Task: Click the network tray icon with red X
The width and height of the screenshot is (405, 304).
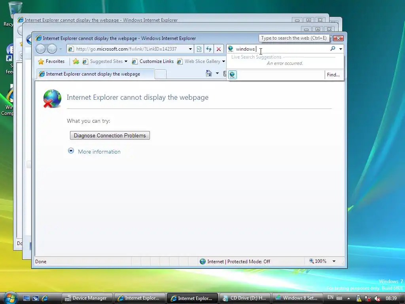Action: pyautogui.click(x=368, y=298)
